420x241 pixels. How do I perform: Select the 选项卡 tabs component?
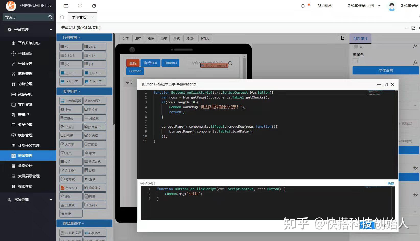click(x=95, y=205)
